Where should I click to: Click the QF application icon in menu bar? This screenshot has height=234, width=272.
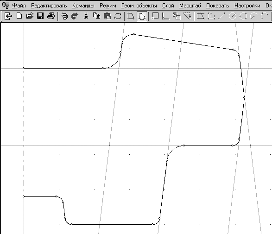click(6, 6)
